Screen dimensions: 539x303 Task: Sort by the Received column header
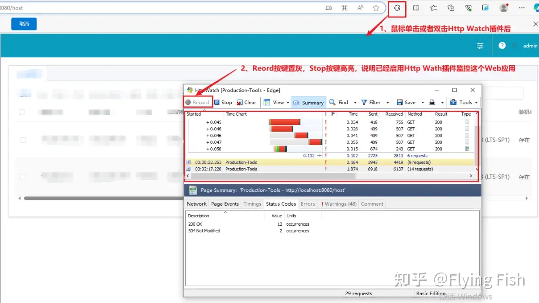click(x=394, y=114)
